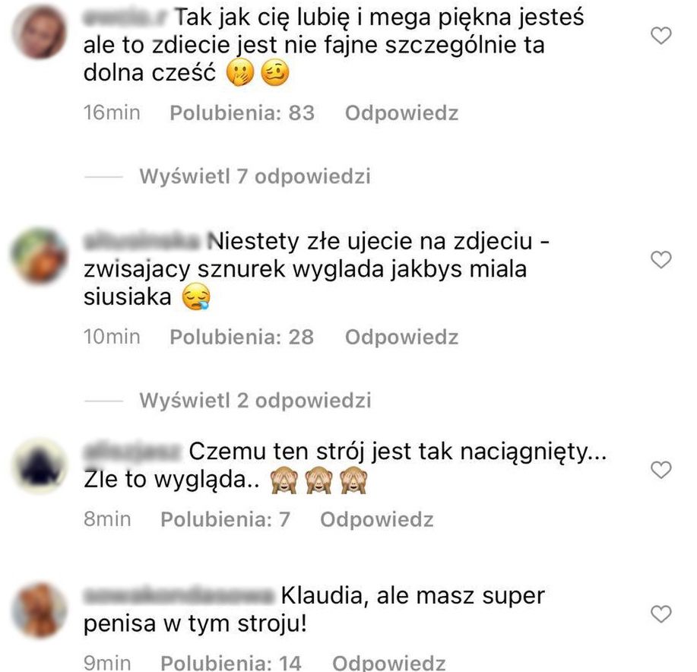697x672 pixels.
Task: Expand "Wyświetl 7 odpowiedzi" replies
Action: click(255, 176)
